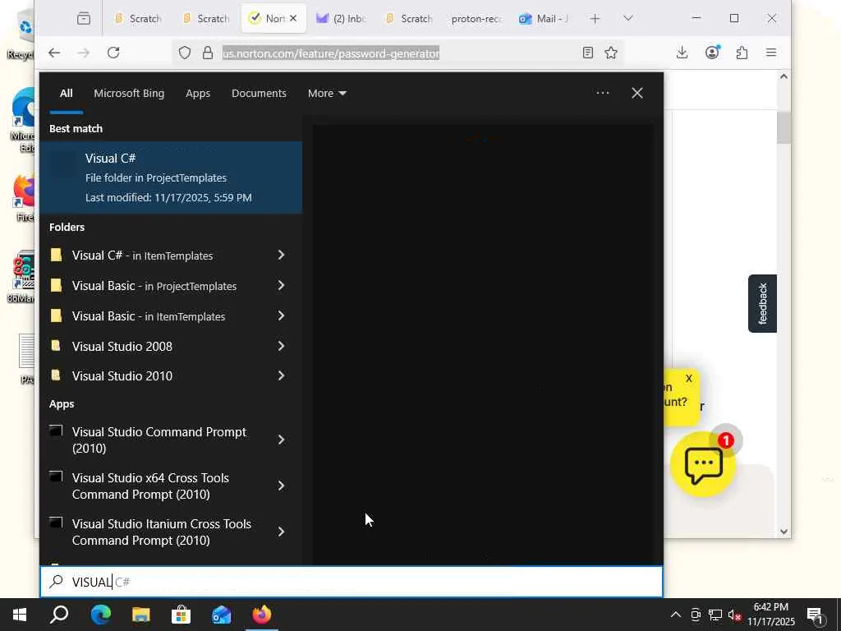Open Microsoft Store from the taskbar
The height and width of the screenshot is (631, 841).
pos(181,615)
